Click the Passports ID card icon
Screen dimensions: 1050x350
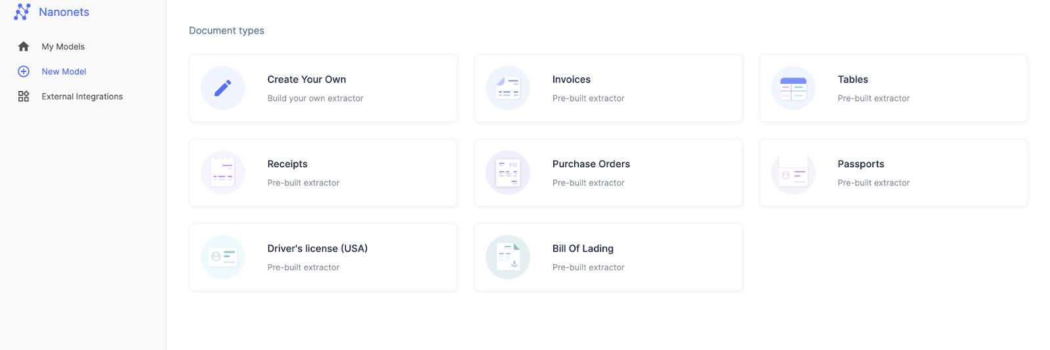[x=793, y=172]
